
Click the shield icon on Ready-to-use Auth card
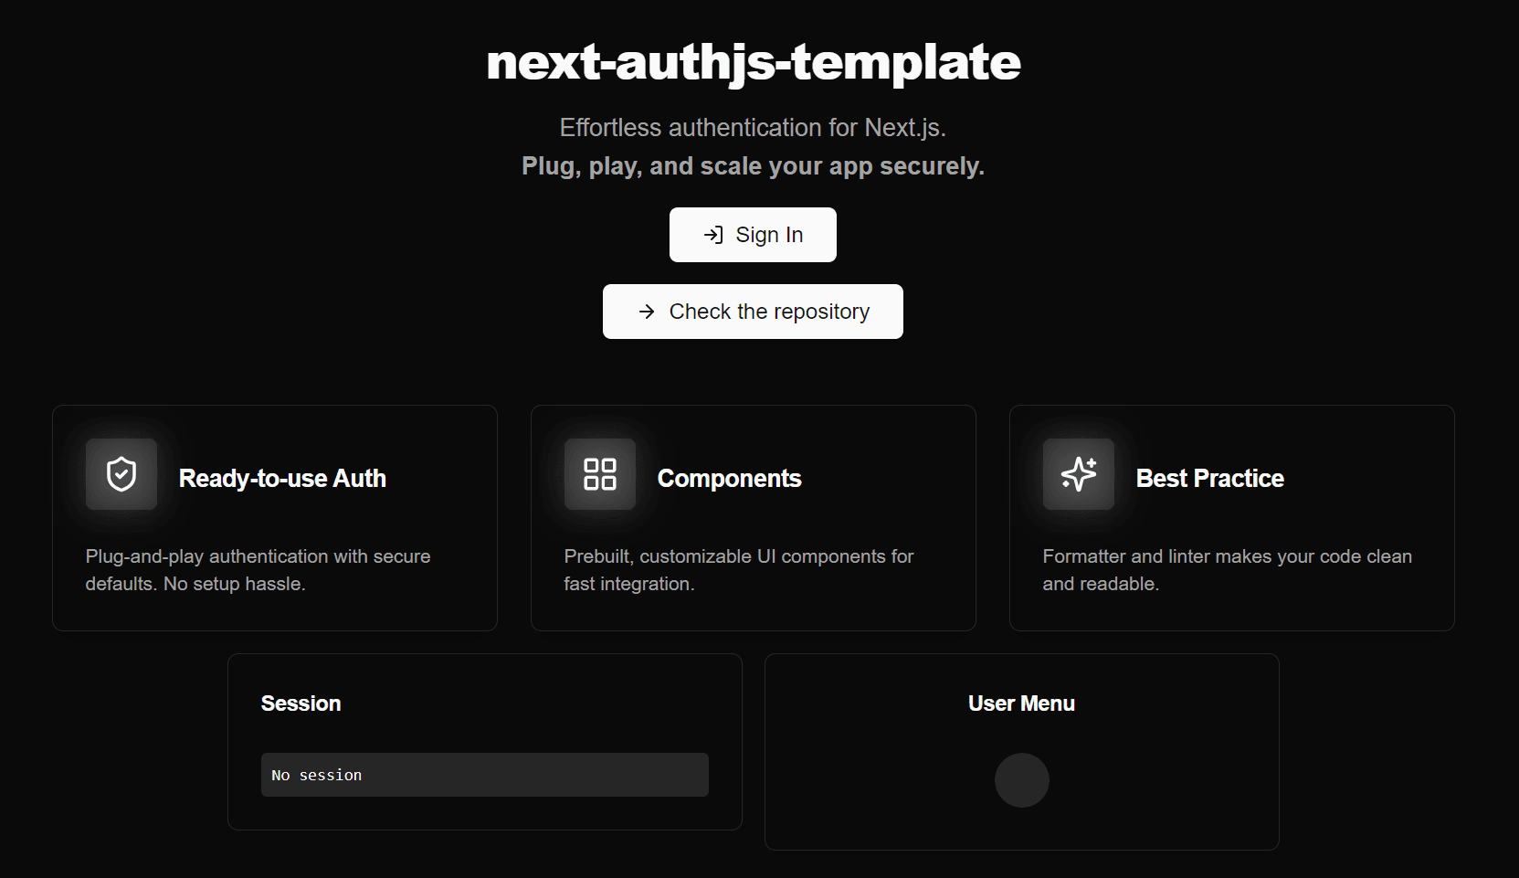tap(121, 474)
